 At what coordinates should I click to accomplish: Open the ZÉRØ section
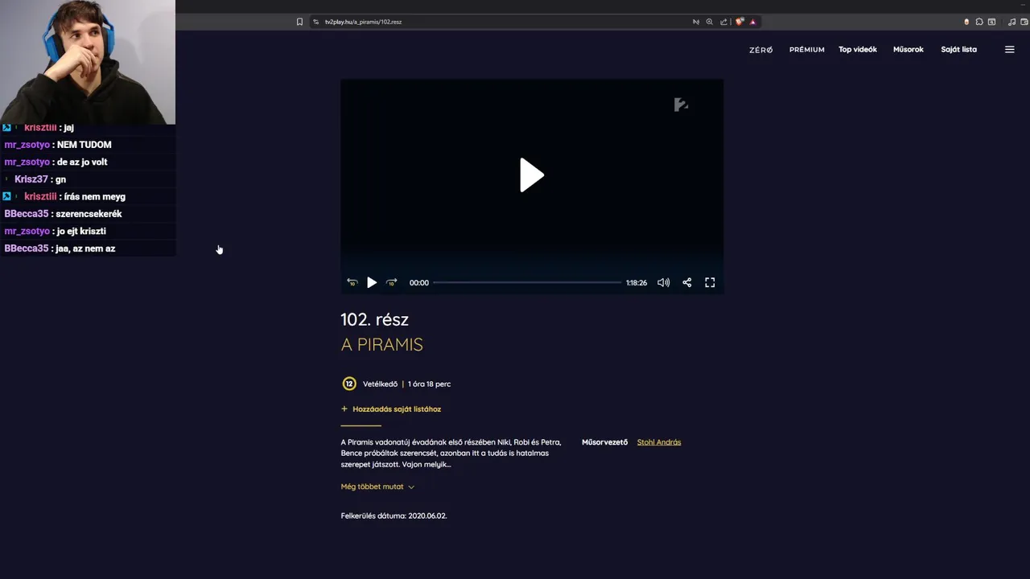click(x=760, y=50)
